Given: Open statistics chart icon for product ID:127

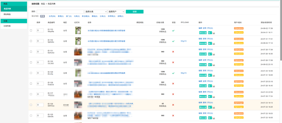Looking at the screenshot, I should pyautogui.click(x=214, y=97).
